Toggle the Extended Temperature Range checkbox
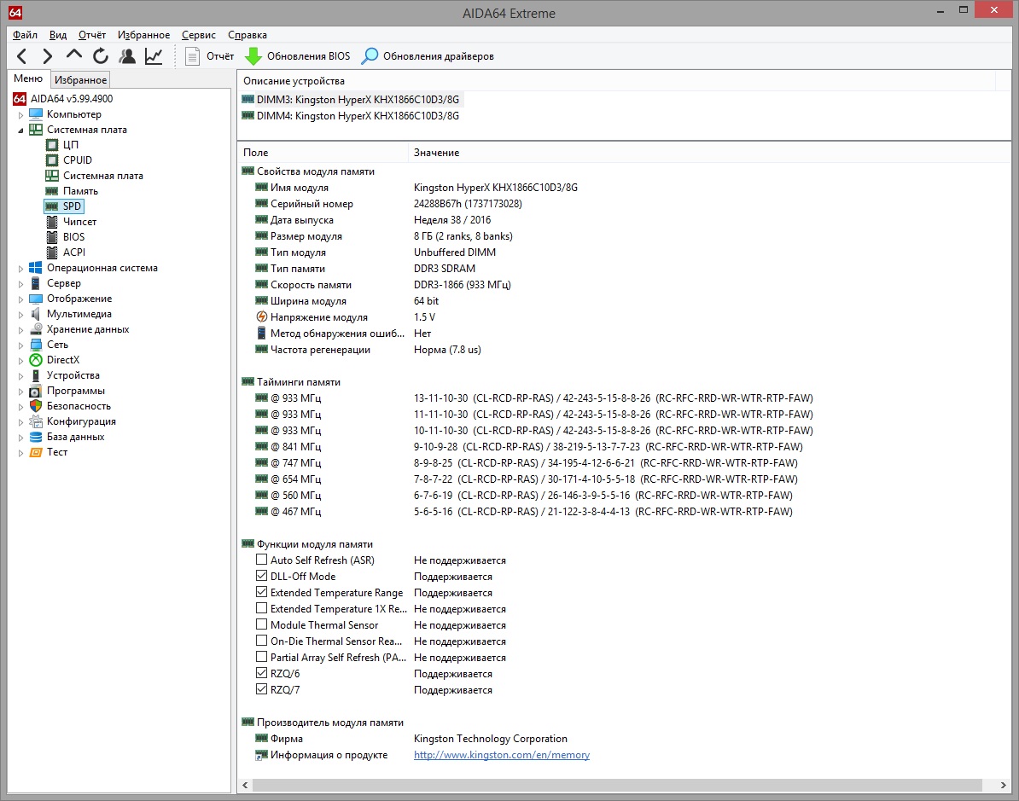This screenshot has height=801, width=1019. [x=261, y=592]
